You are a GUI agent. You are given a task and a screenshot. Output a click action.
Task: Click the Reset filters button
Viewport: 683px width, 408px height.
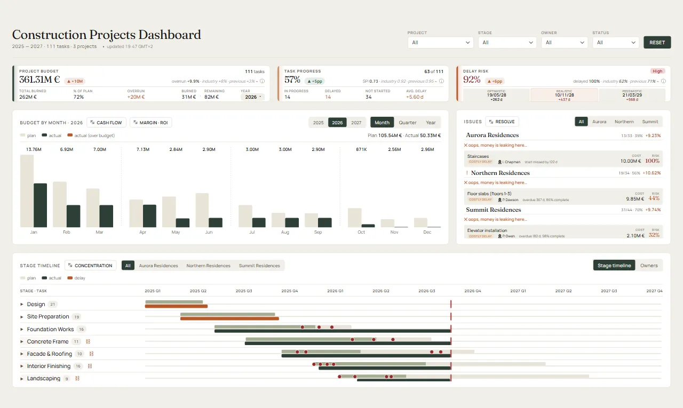(657, 43)
